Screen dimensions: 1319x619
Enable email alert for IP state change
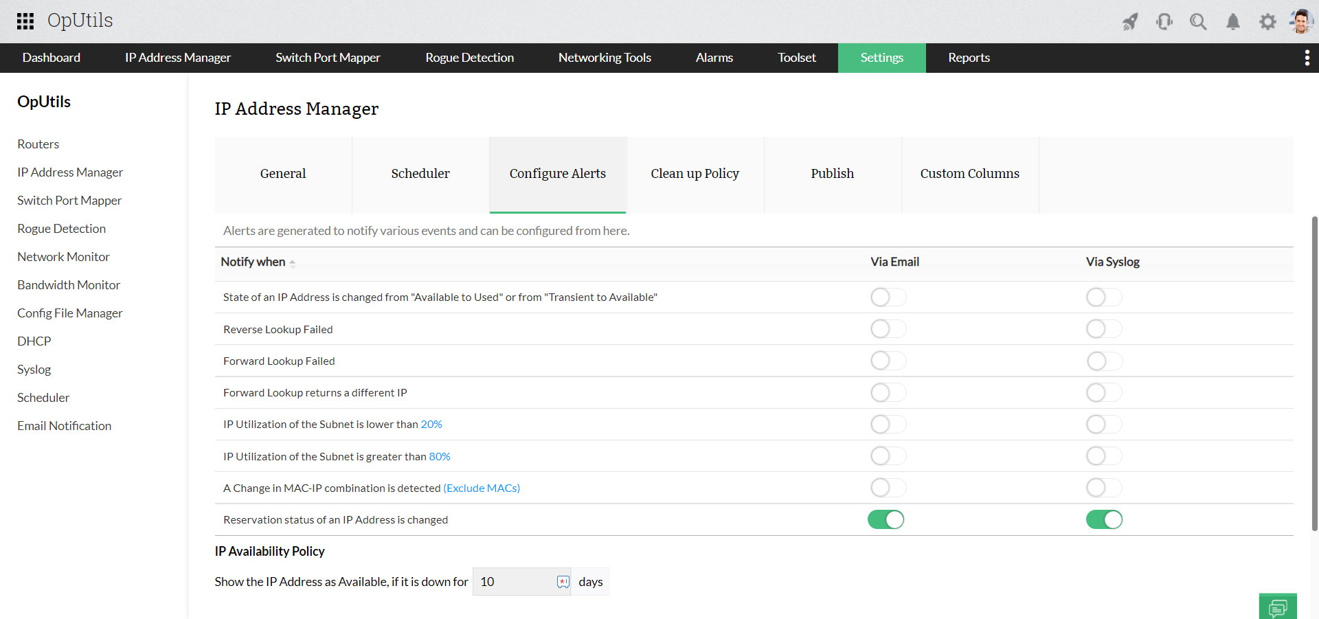(x=888, y=297)
